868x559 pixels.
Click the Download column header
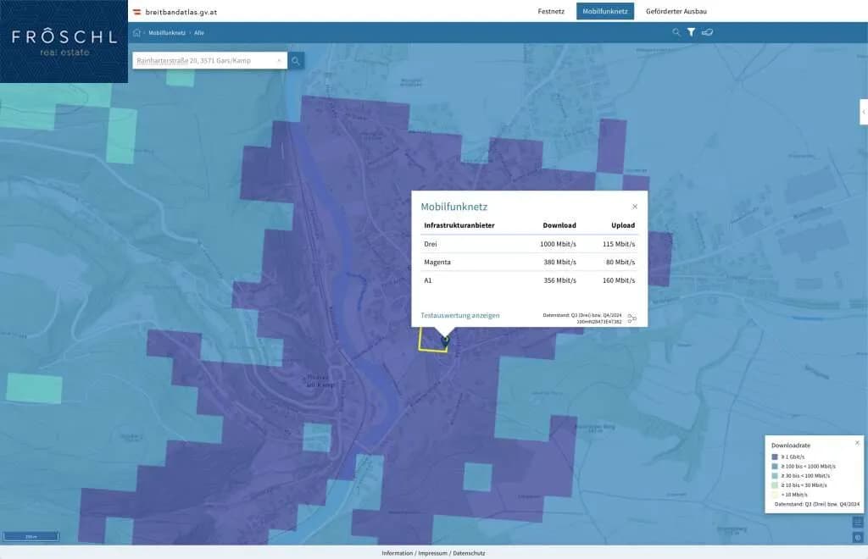click(559, 225)
